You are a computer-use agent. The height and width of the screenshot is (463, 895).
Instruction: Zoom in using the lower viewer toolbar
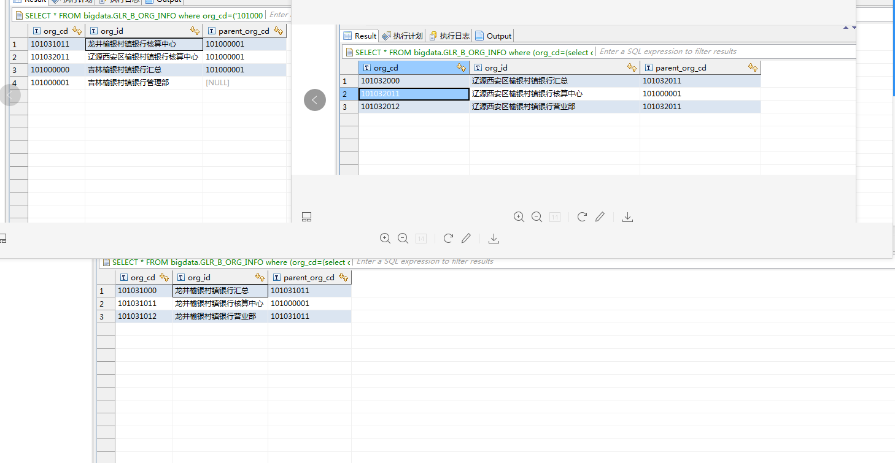point(385,239)
